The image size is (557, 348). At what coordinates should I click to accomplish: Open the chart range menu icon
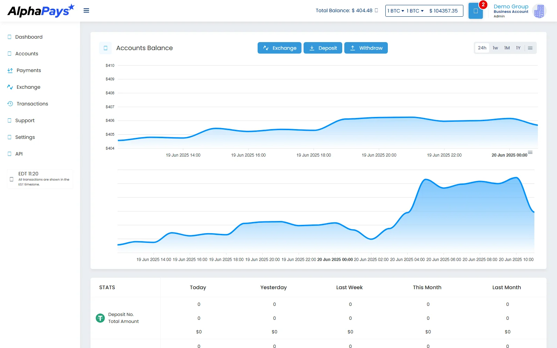(x=530, y=48)
